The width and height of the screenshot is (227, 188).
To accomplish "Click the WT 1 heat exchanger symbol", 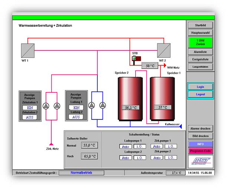I will 29,49.
